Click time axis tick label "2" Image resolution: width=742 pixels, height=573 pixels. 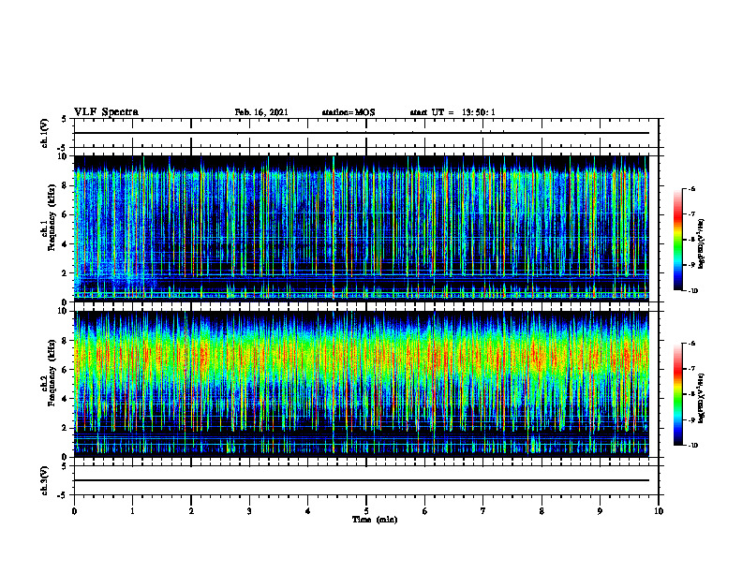point(191,511)
